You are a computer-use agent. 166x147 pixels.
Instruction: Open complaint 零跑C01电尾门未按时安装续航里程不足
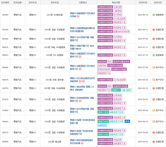[82, 133]
